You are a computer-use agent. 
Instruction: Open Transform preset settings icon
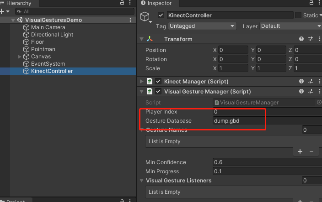point(311,39)
